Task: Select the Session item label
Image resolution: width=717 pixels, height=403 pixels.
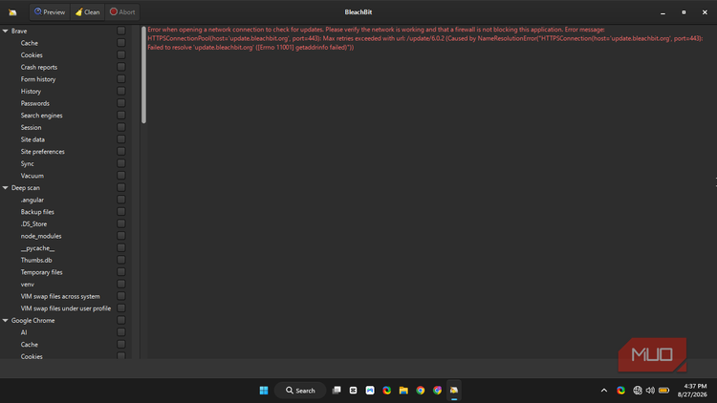Action: click(x=31, y=127)
